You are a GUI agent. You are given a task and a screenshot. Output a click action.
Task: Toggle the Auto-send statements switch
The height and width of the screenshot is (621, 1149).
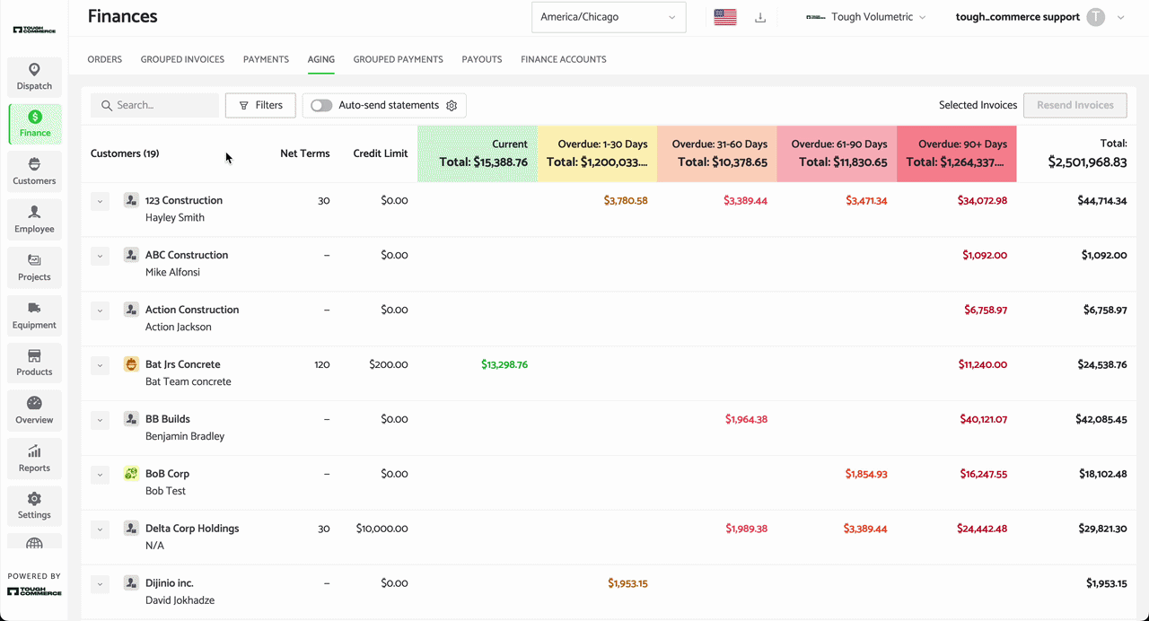321,105
